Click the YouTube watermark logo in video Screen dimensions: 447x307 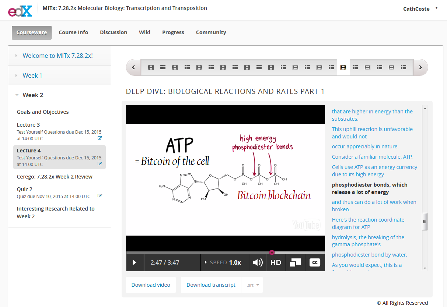click(x=306, y=225)
